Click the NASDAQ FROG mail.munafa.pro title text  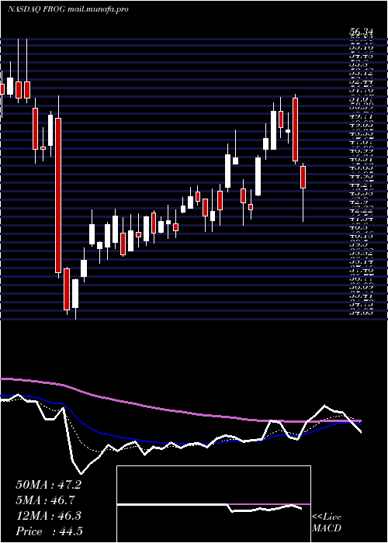tap(68, 9)
